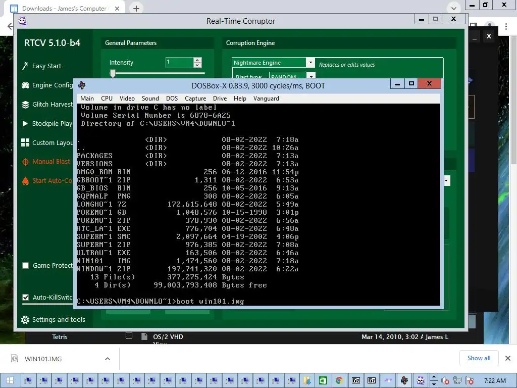Open Action Center flag tray icon

pyautogui.click(x=470, y=381)
